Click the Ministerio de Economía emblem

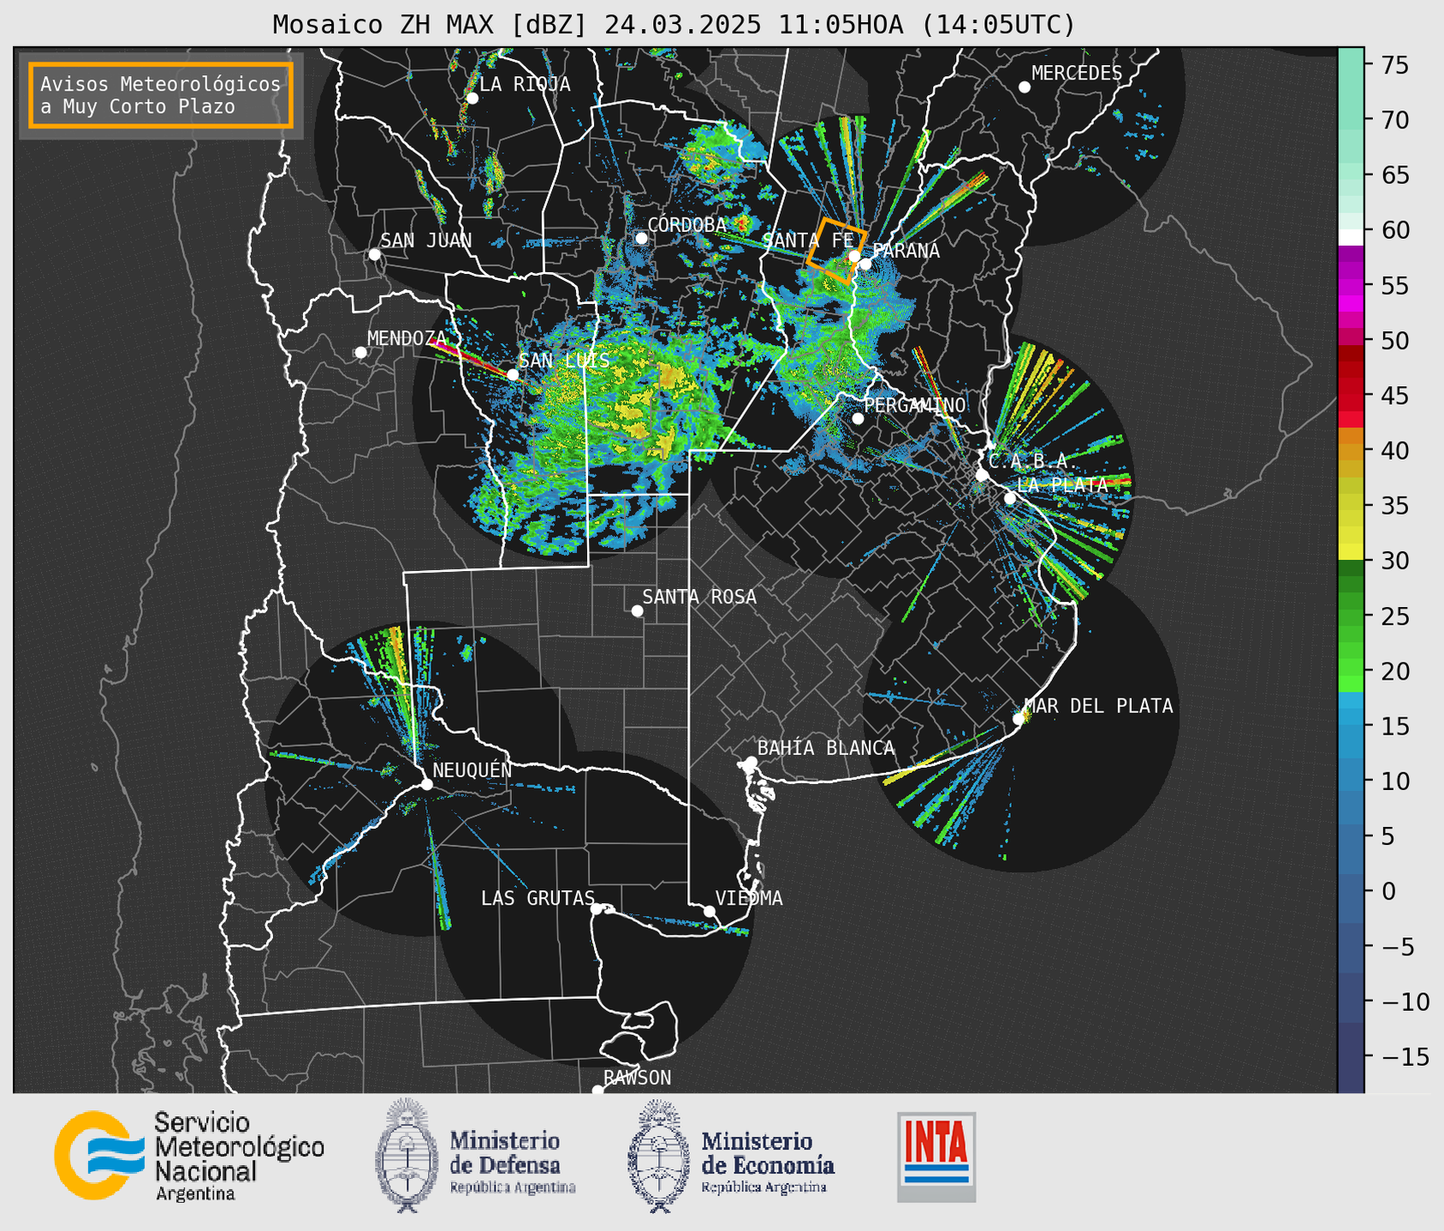coord(658,1156)
